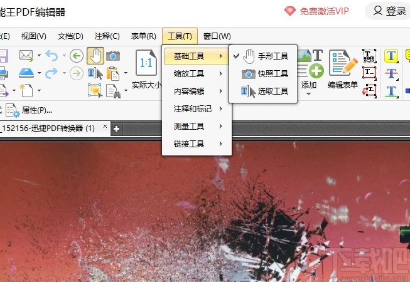The width and height of the screenshot is (410, 282).
Task: Close the 迅捷PDF转换器 (1) document tab
Action: click(x=105, y=126)
